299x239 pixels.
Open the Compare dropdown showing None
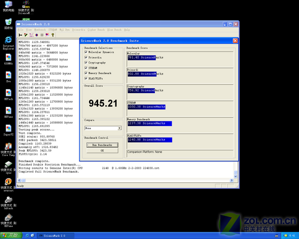click(x=103, y=128)
